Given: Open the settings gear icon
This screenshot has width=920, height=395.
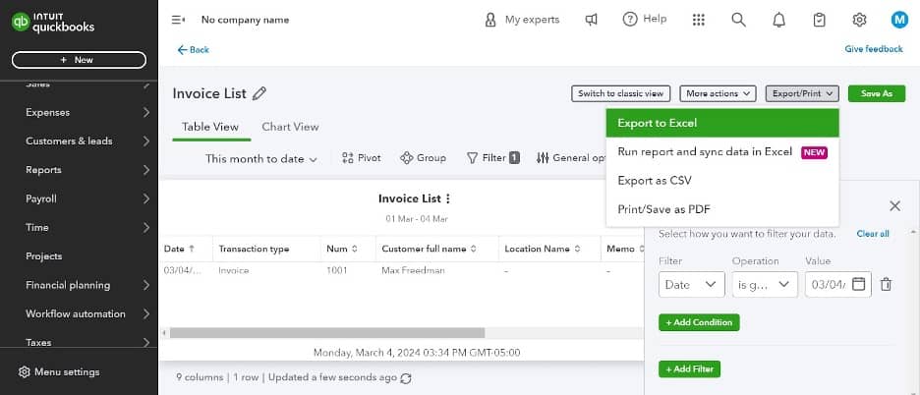Looking at the screenshot, I should tap(859, 20).
